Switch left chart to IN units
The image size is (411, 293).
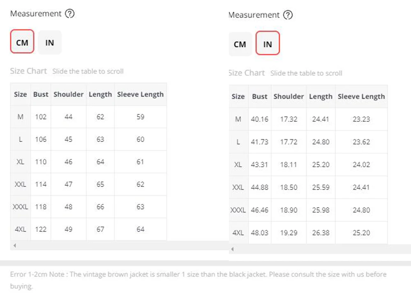coord(50,42)
